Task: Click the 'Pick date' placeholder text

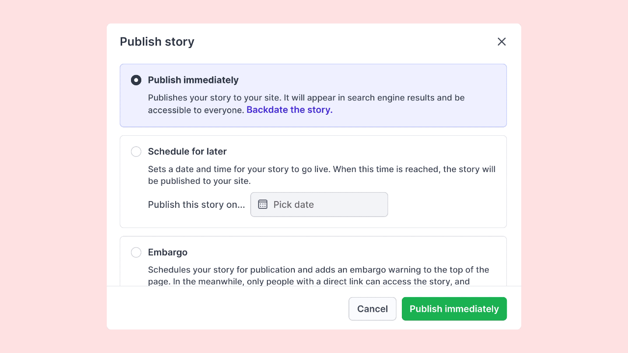Action: coord(293,204)
